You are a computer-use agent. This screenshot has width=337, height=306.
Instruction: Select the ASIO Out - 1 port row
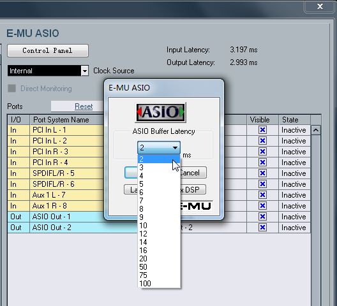[x=159, y=217]
